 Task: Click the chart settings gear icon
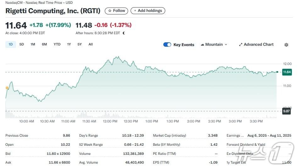click(286, 45)
